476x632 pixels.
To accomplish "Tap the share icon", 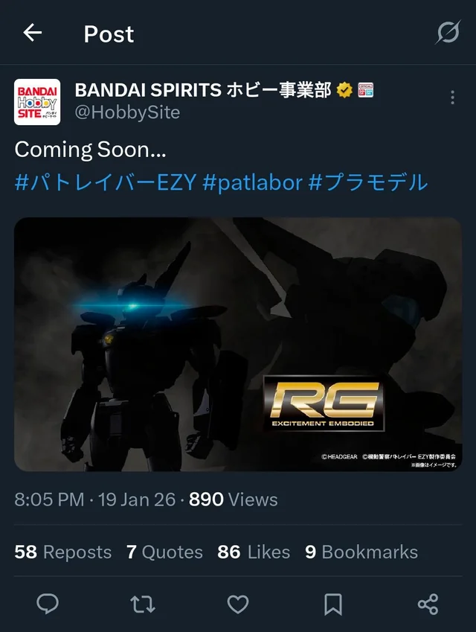I will (x=428, y=604).
